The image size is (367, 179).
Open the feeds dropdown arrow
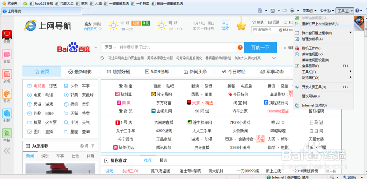point(279,11)
